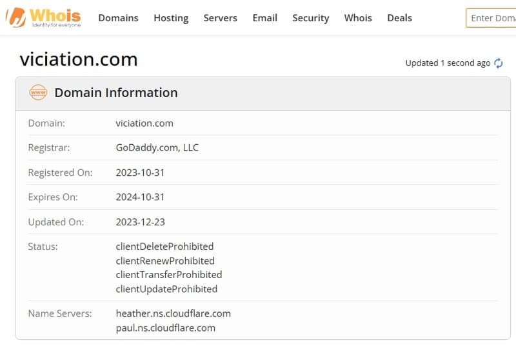Click the heather.ns.cloudflare.com name server
Image resolution: width=516 pixels, height=345 pixels.
(x=173, y=313)
